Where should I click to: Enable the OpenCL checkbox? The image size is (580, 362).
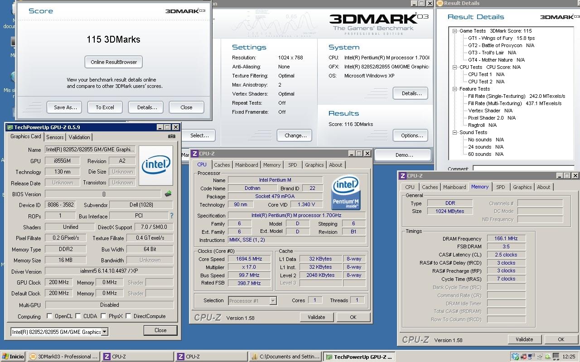click(50, 316)
